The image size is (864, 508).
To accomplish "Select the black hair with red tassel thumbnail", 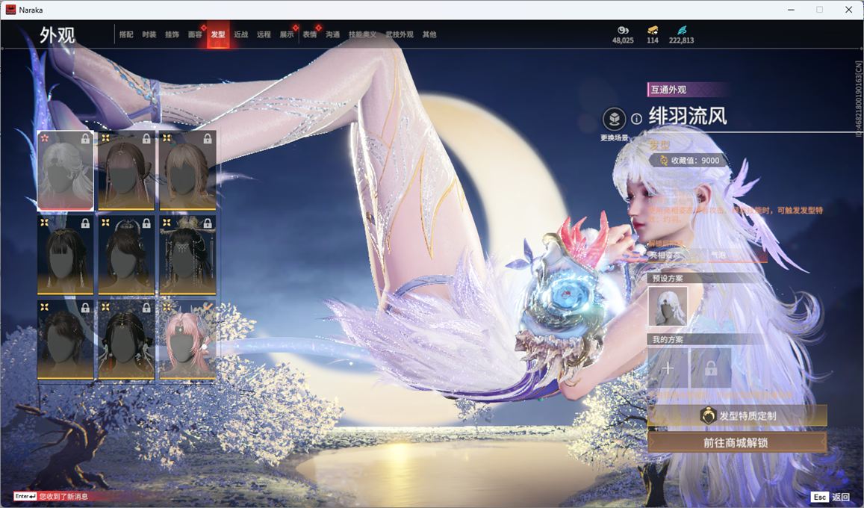I will [126, 340].
